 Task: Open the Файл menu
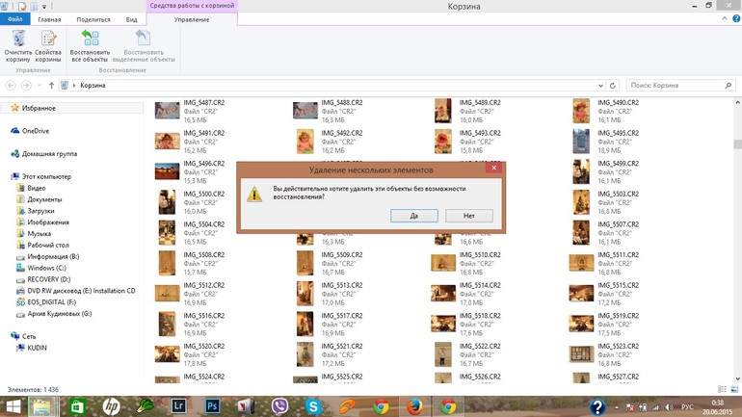15,19
